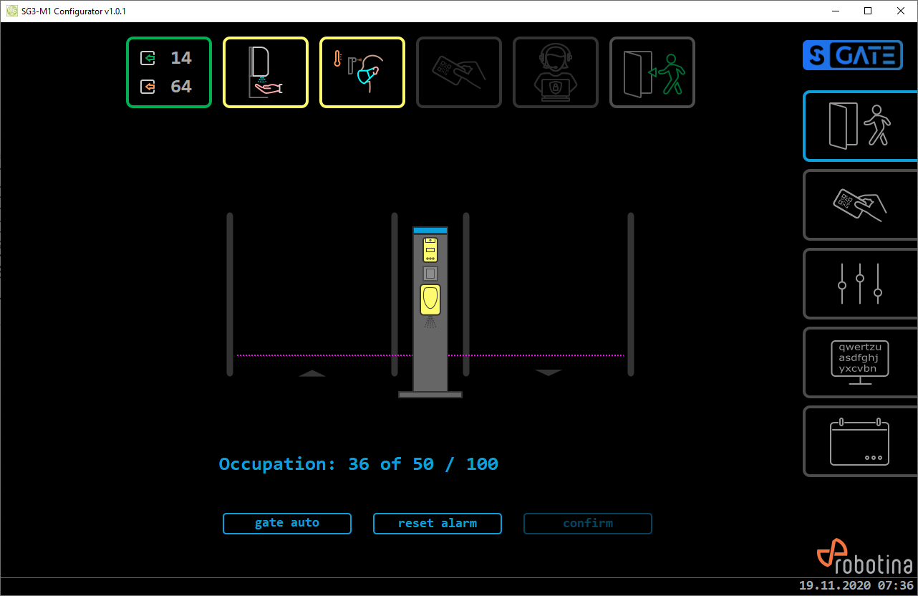Click the up arrow in left lane
The height and width of the screenshot is (596, 918).
(x=312, y=373)
